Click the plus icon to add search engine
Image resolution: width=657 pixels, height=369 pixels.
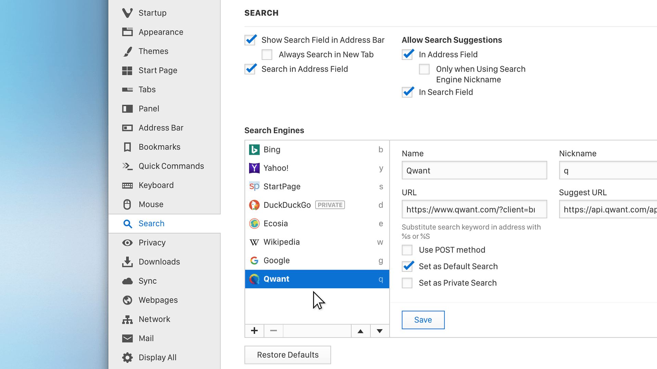tap(254, 331)
